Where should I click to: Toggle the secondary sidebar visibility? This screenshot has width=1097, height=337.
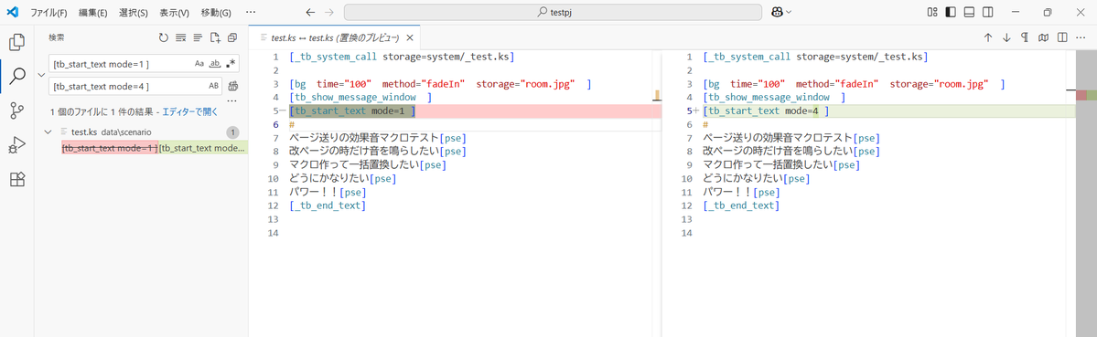point(988,13)
